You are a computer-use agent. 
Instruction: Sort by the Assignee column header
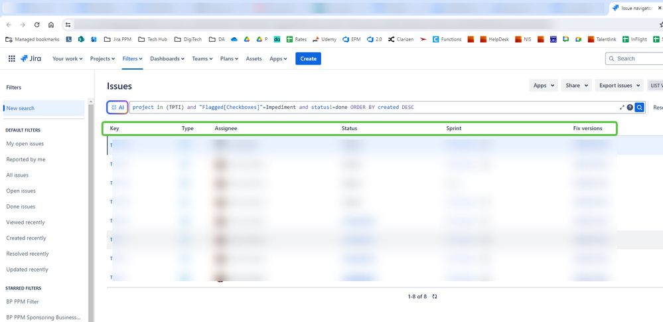pos(226,128)
